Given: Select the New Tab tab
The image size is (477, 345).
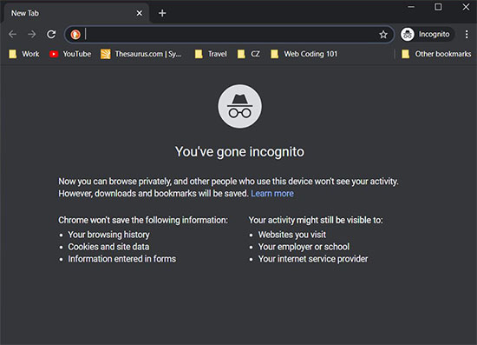Looking at the screenshot, I should [75, 13].
